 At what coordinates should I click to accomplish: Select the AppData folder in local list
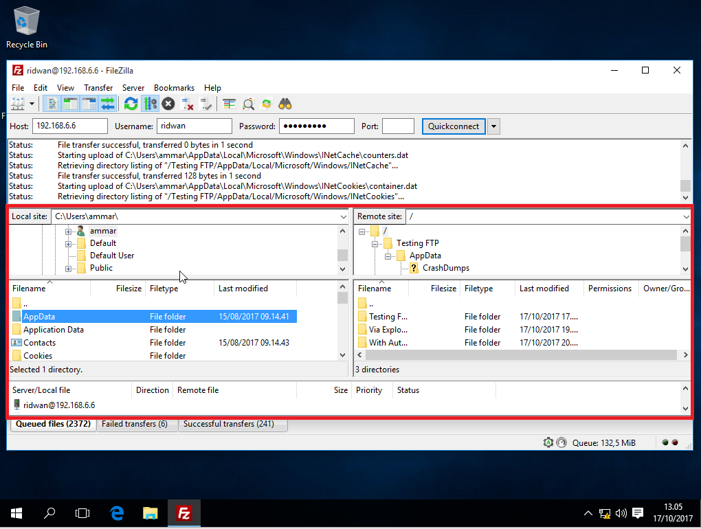(x=153, y=316)
